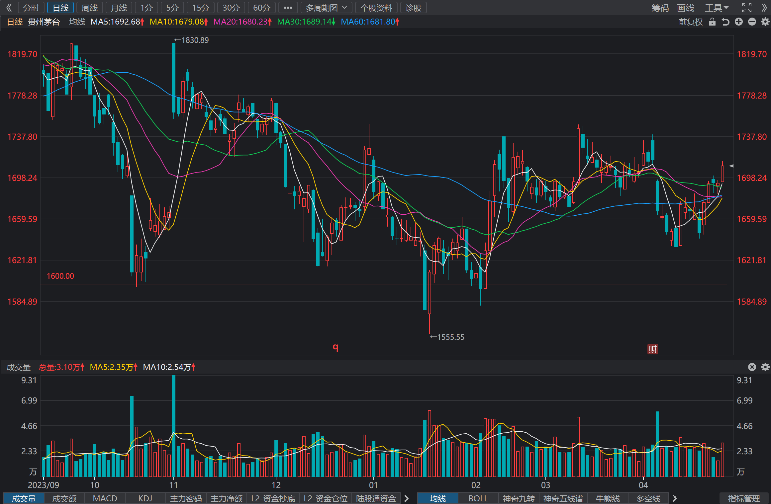Enter fullscreen with the expand icon
Viewport: 771px width, 504px height.
747,8
